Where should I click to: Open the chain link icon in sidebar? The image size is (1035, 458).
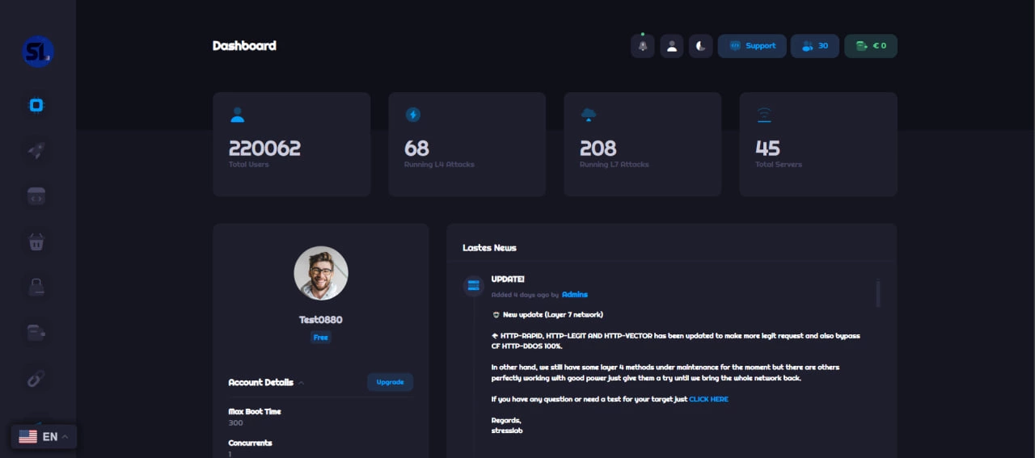(36, 377)
